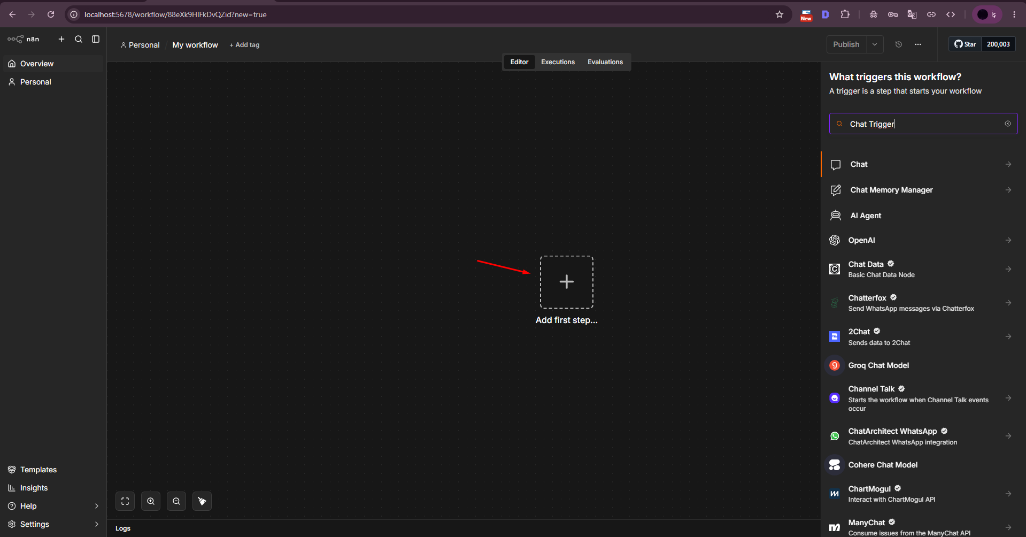Click the fit-to-view canvas icon
Viewport: 1026px width, 537px height.
click(x=125, y=501)
